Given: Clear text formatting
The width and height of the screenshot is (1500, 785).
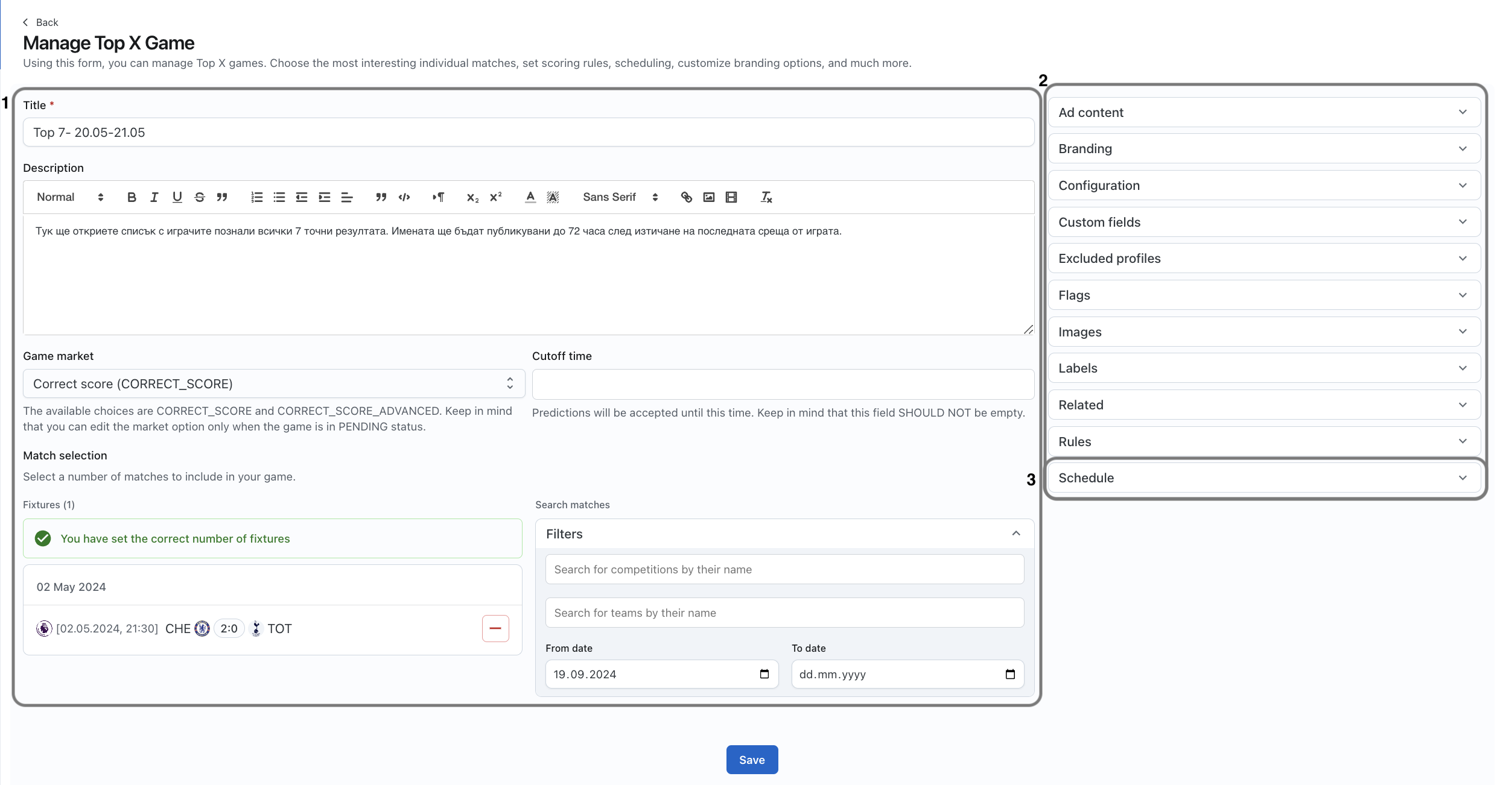Looking at the screenshot, I should coord(766,197).
